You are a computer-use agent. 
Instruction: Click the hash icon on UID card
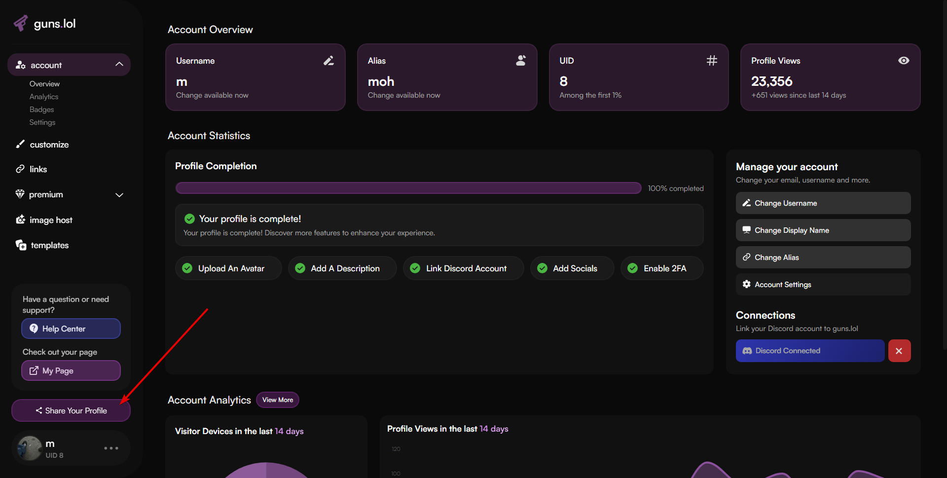(712, 61)
